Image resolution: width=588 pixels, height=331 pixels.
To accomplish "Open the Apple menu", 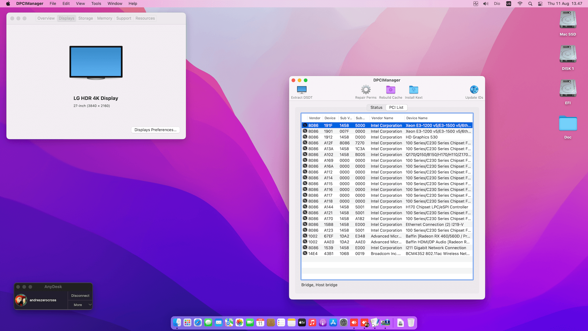I will click(8, 4).
